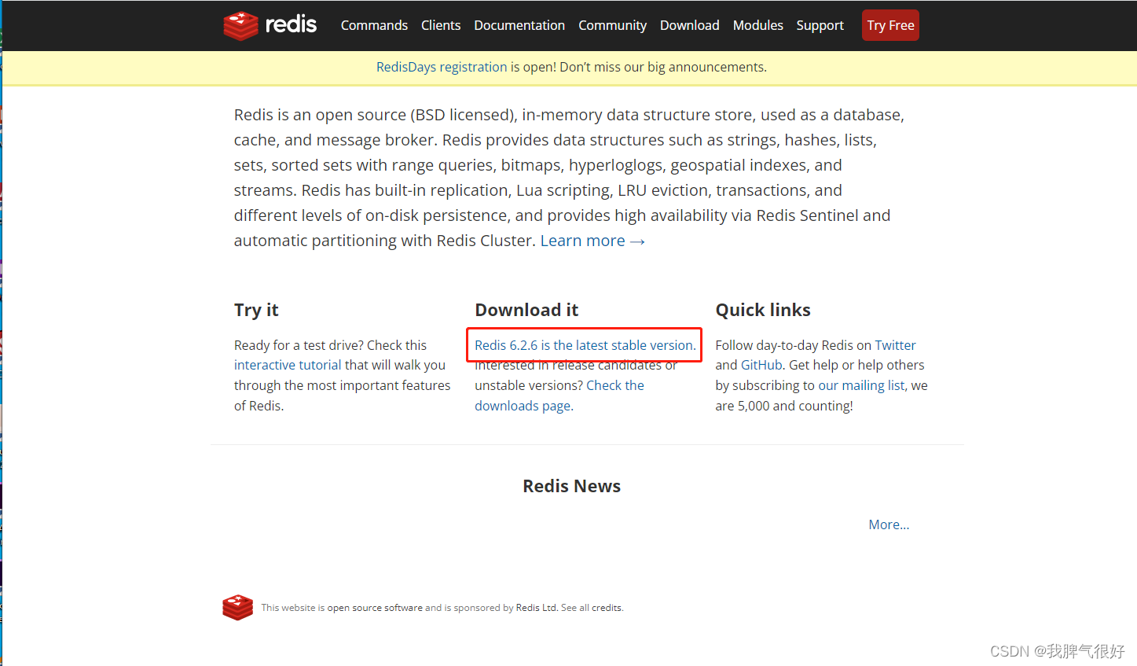This screenshot has width=1137, height=666.
Task: Follow the Learn more arrow link
Action: (592, 241)
